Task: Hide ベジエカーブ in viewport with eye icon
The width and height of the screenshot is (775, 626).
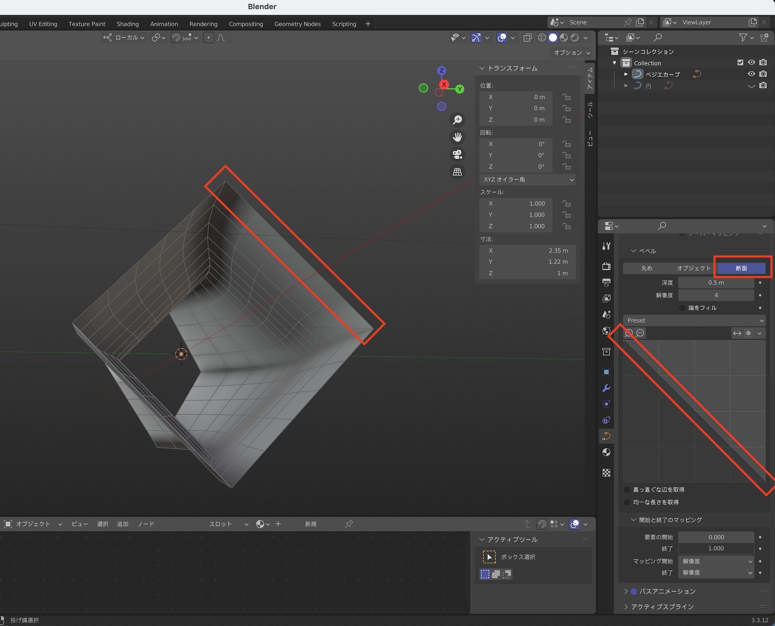Action: [x=751, y=74]
